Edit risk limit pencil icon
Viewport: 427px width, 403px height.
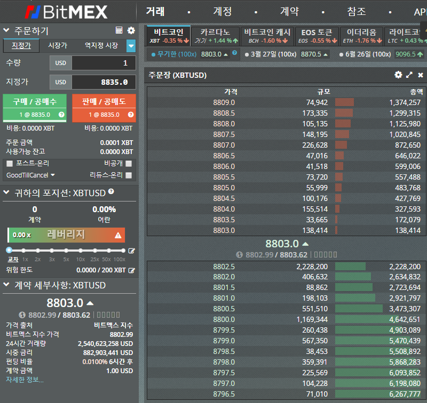(x=131, y=270)
